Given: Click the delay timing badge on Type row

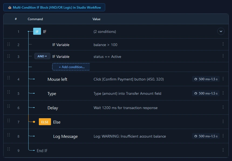Looking at the screenshot, I should click(206, 93).
